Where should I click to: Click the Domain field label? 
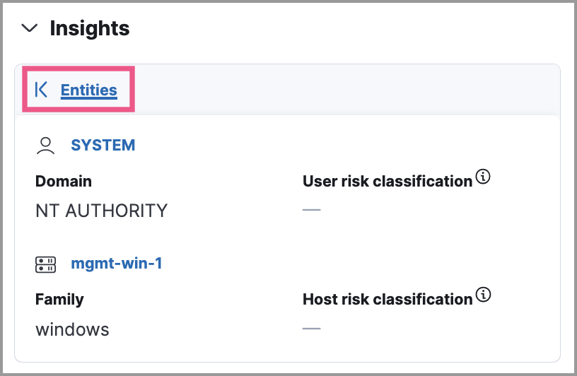(x=64, y=181)
